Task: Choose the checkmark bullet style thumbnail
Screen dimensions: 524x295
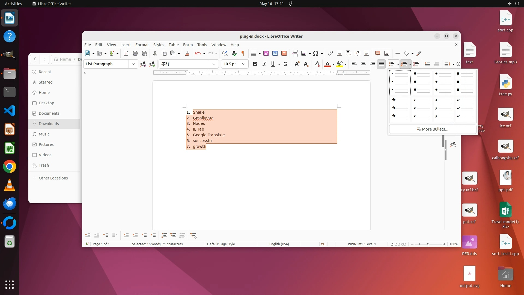Action: (x=465, y=108)
